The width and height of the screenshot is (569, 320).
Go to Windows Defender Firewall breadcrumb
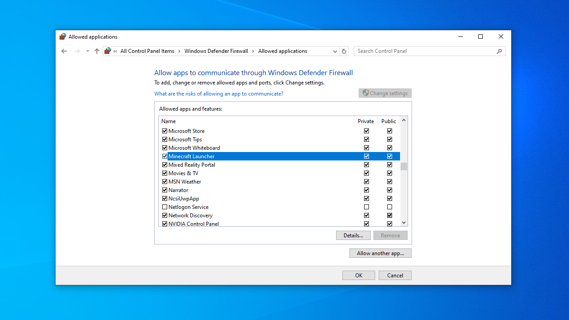(216, 51)
